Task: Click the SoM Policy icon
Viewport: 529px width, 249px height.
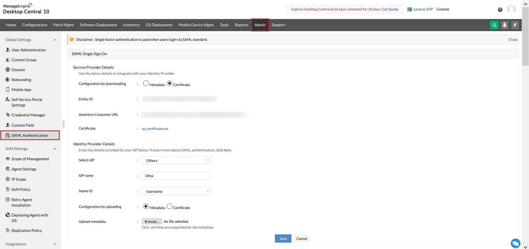Action: [8, 189]
